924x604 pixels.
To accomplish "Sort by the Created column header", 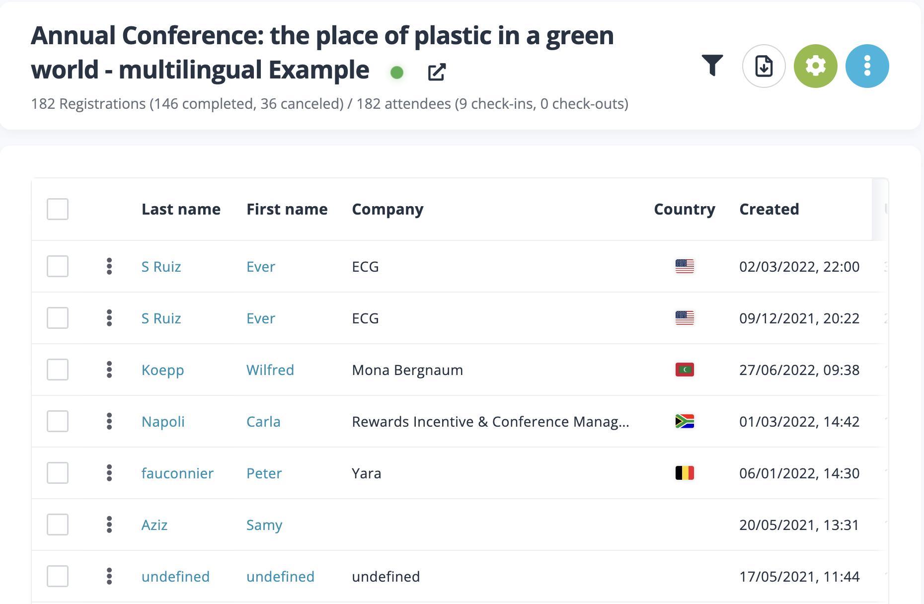I will point(769,209).
